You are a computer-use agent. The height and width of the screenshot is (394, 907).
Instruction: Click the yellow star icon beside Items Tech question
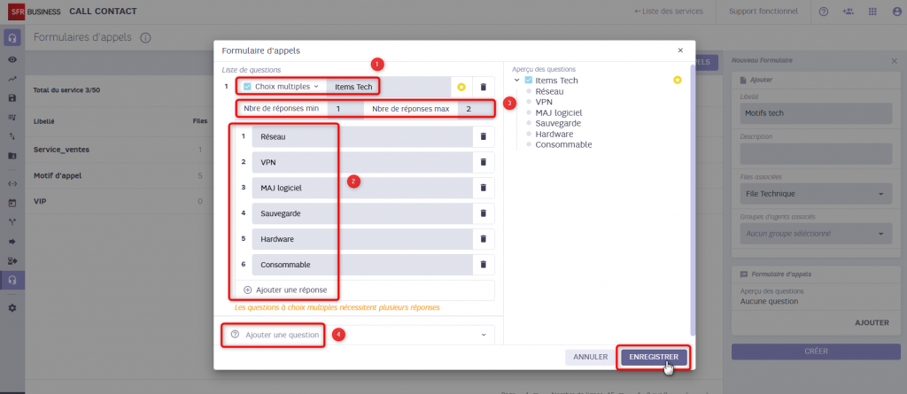pos(461,87)
